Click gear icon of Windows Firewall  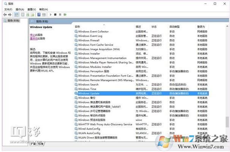pyautogui.click(x=76, y=40)
